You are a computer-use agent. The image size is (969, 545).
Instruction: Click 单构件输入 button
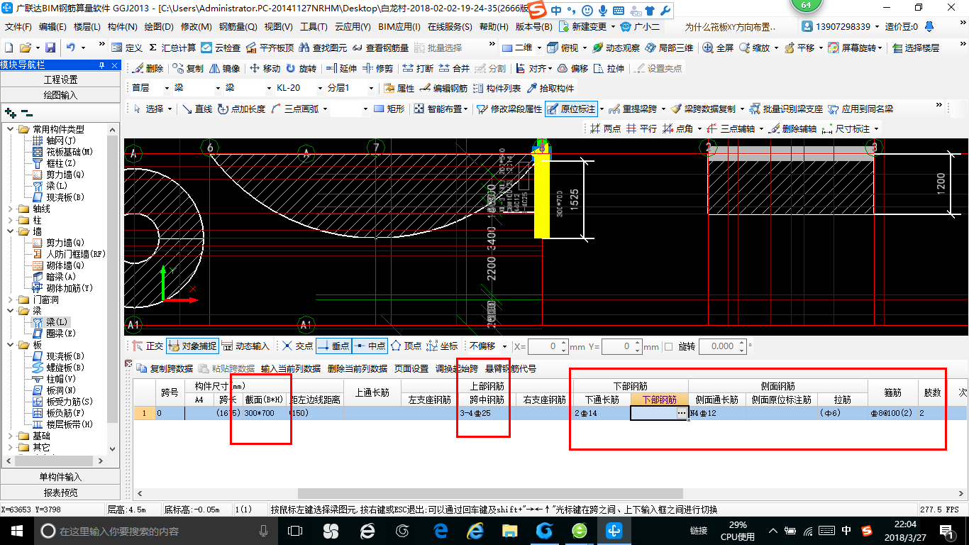(60, 477)
